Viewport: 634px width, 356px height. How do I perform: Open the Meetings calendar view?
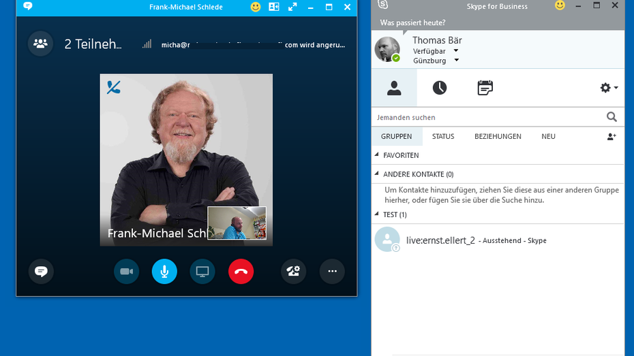pyautogui.click(x=485, y=88)
